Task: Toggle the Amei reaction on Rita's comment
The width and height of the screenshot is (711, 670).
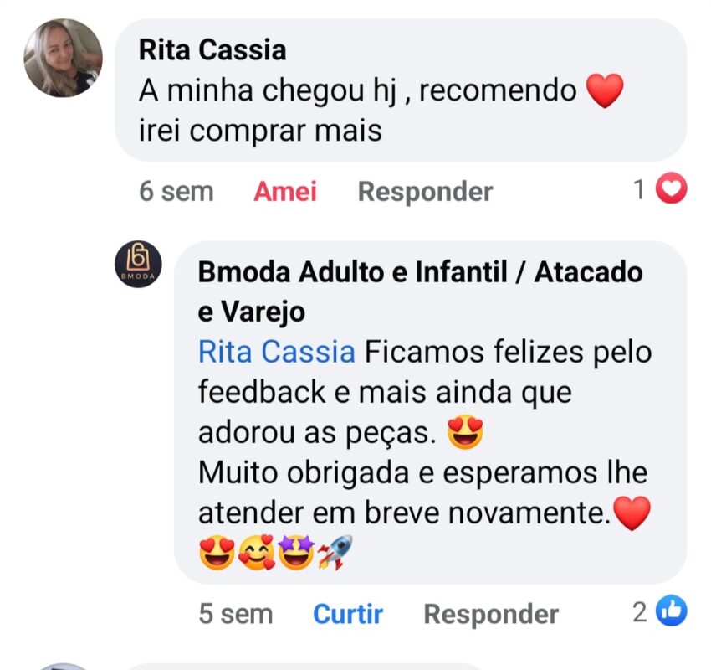Action: (284, 192)
